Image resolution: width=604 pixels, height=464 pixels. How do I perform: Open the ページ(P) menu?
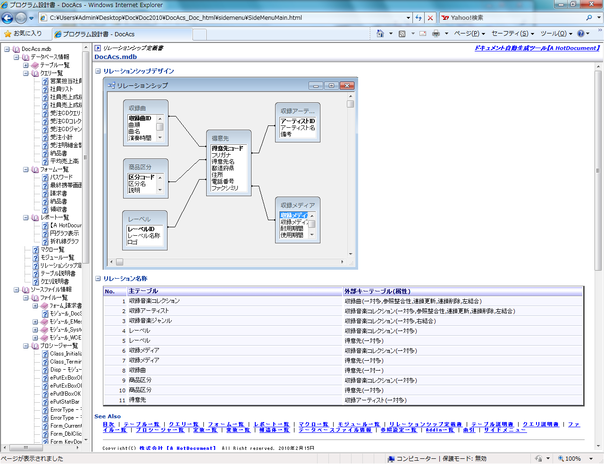(470, 33)
